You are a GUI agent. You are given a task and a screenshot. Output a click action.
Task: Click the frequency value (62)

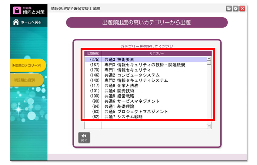[x=96, y=117]
